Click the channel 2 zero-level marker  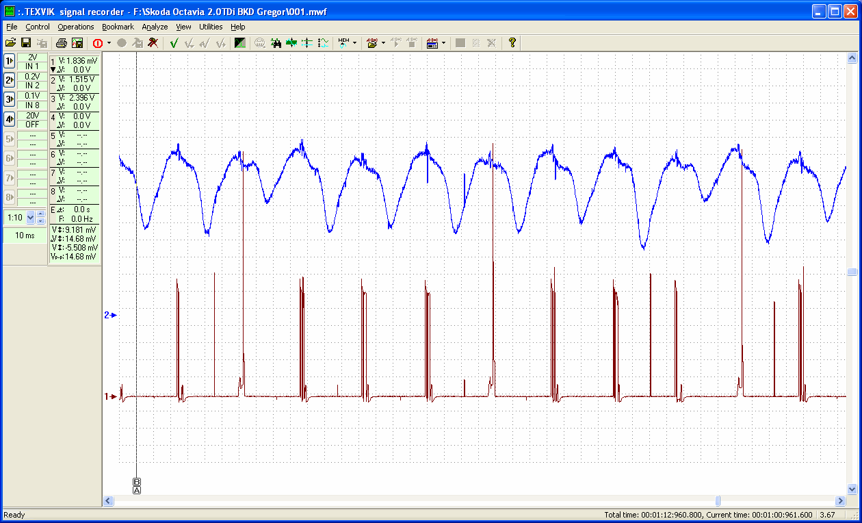point(110,315)
